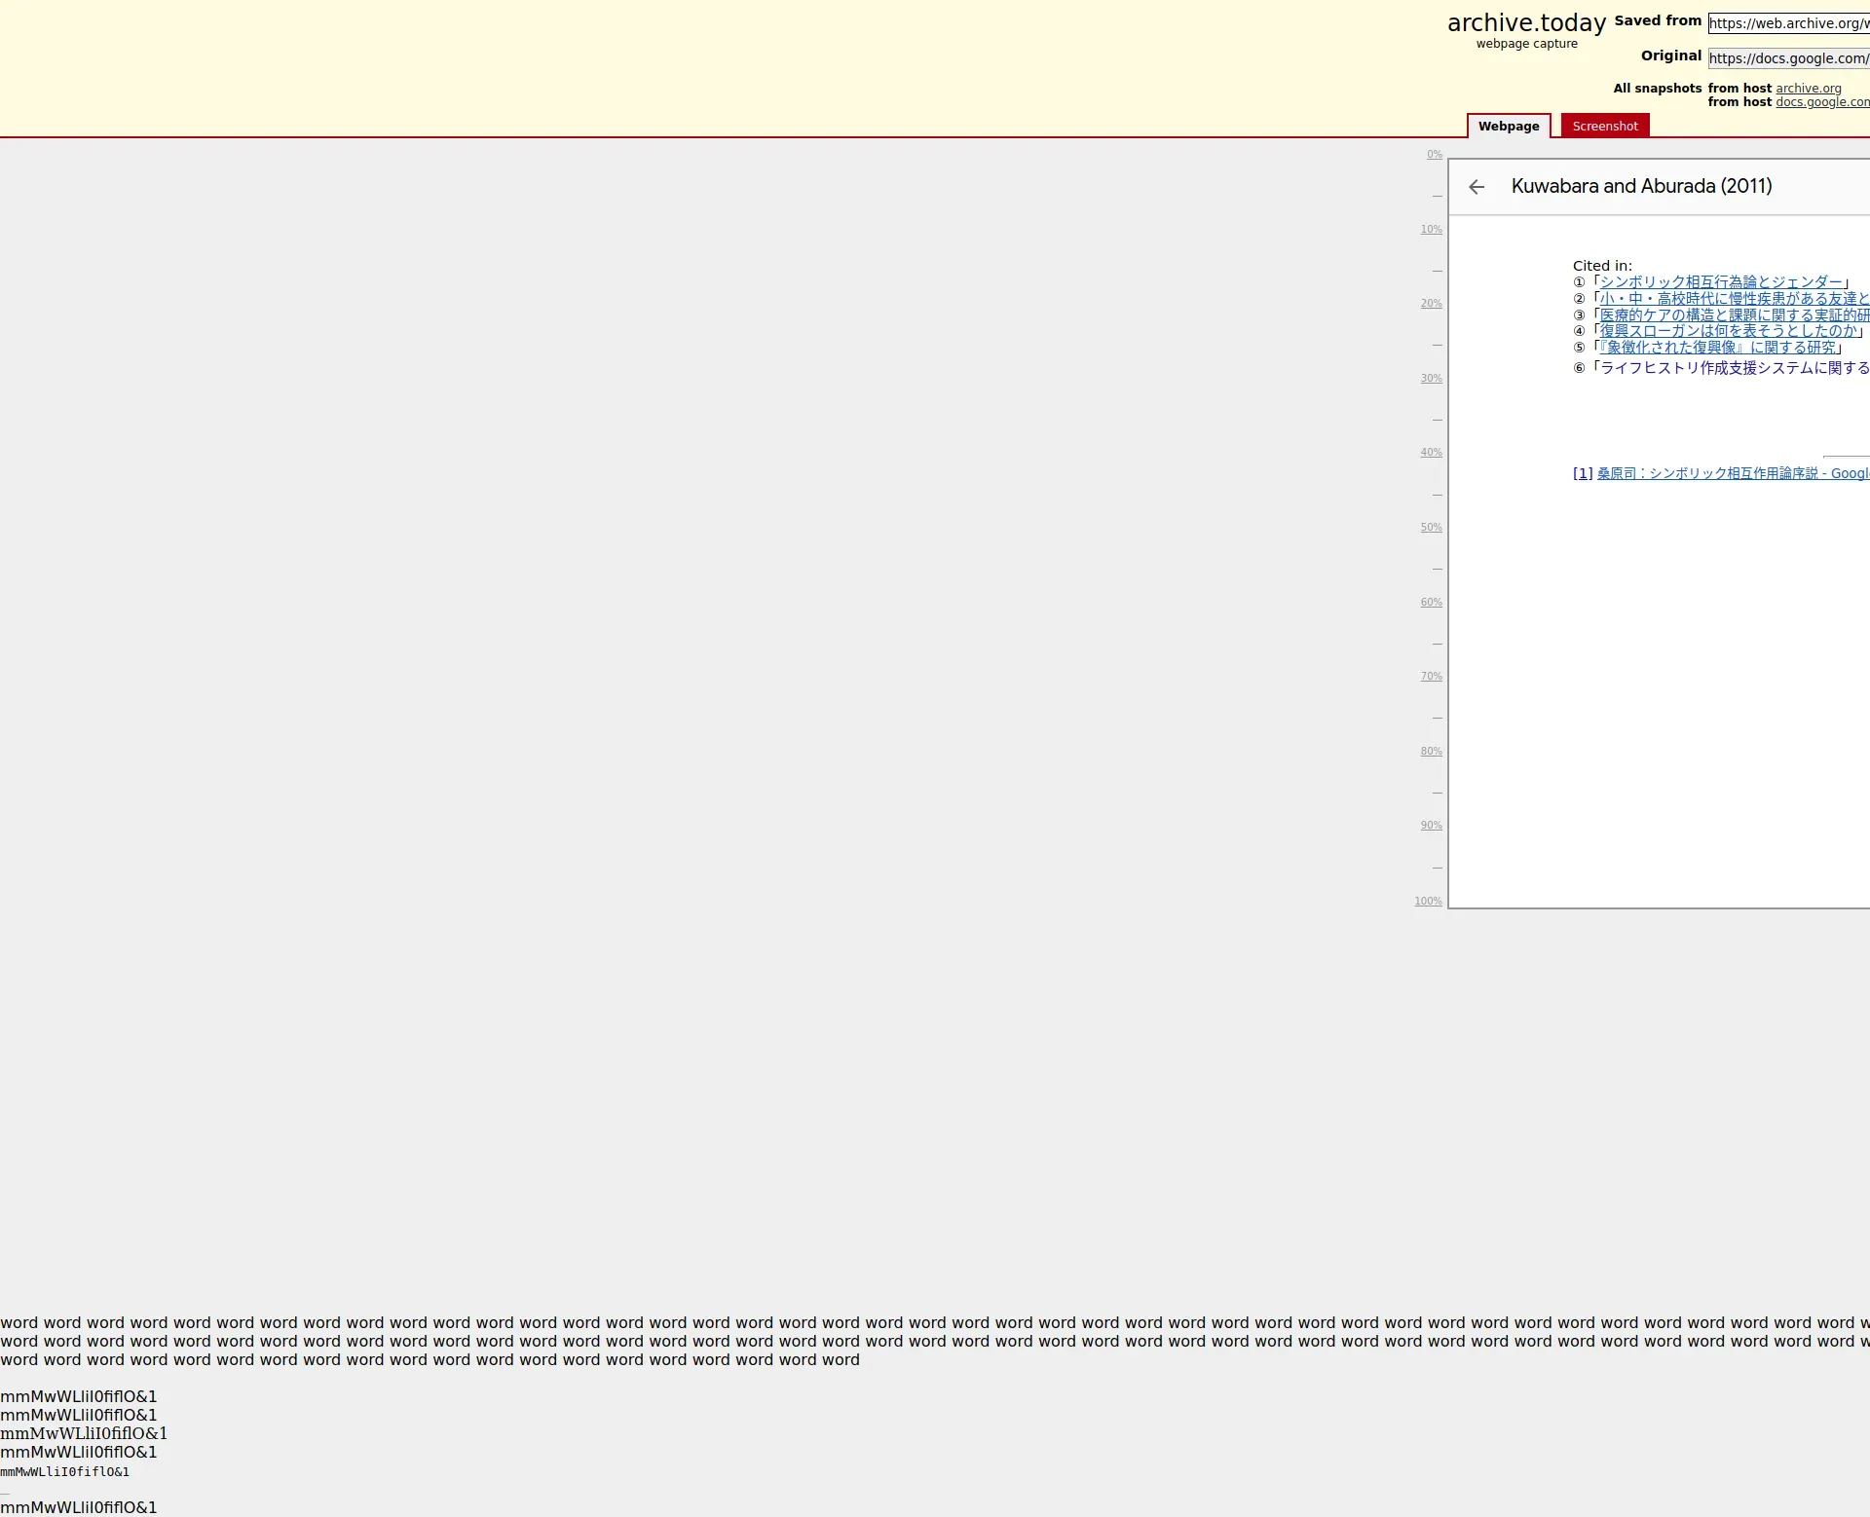Jump to 70% page marker
The height and width of the screenshot is (1517, 1870).
1431,676
